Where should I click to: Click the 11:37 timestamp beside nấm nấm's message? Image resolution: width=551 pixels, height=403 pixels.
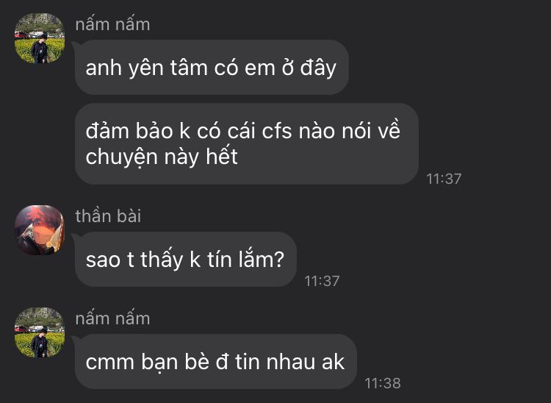click(x=444, y=179)
